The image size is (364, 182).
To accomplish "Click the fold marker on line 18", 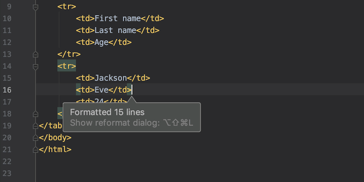I will coord(36,114).
